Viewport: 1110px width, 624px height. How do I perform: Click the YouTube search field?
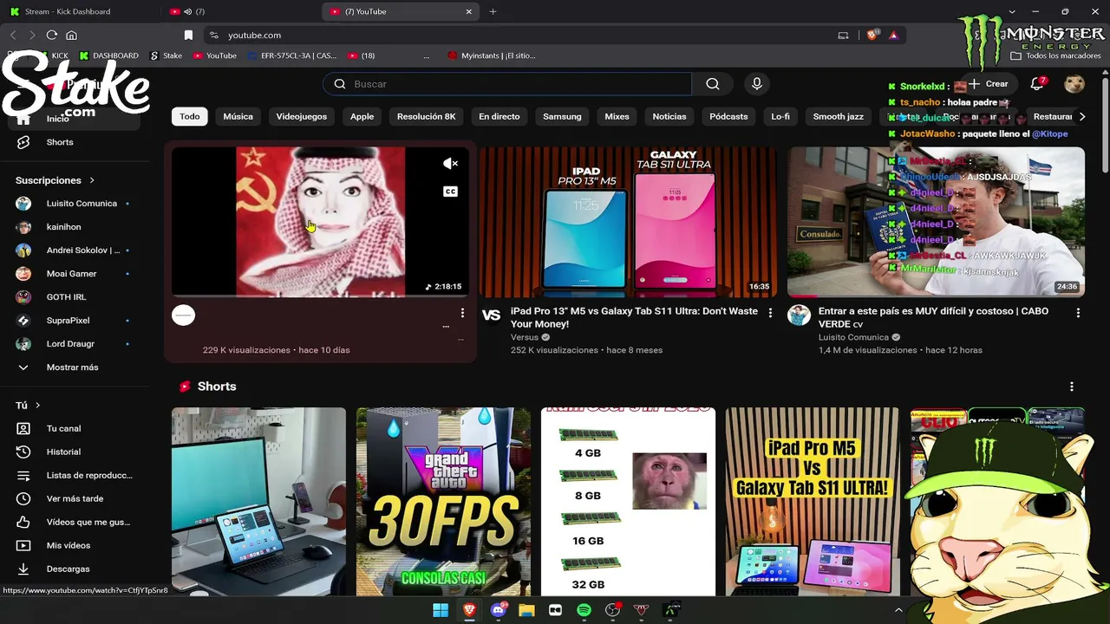508,84
